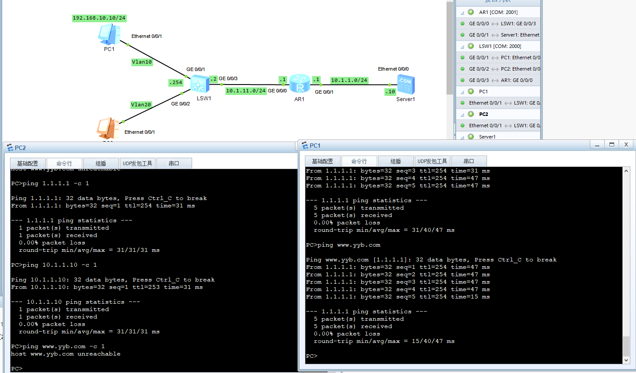Select the Vlan10 label
Viewport: 636px width, 373px height.
click(142, 62)
